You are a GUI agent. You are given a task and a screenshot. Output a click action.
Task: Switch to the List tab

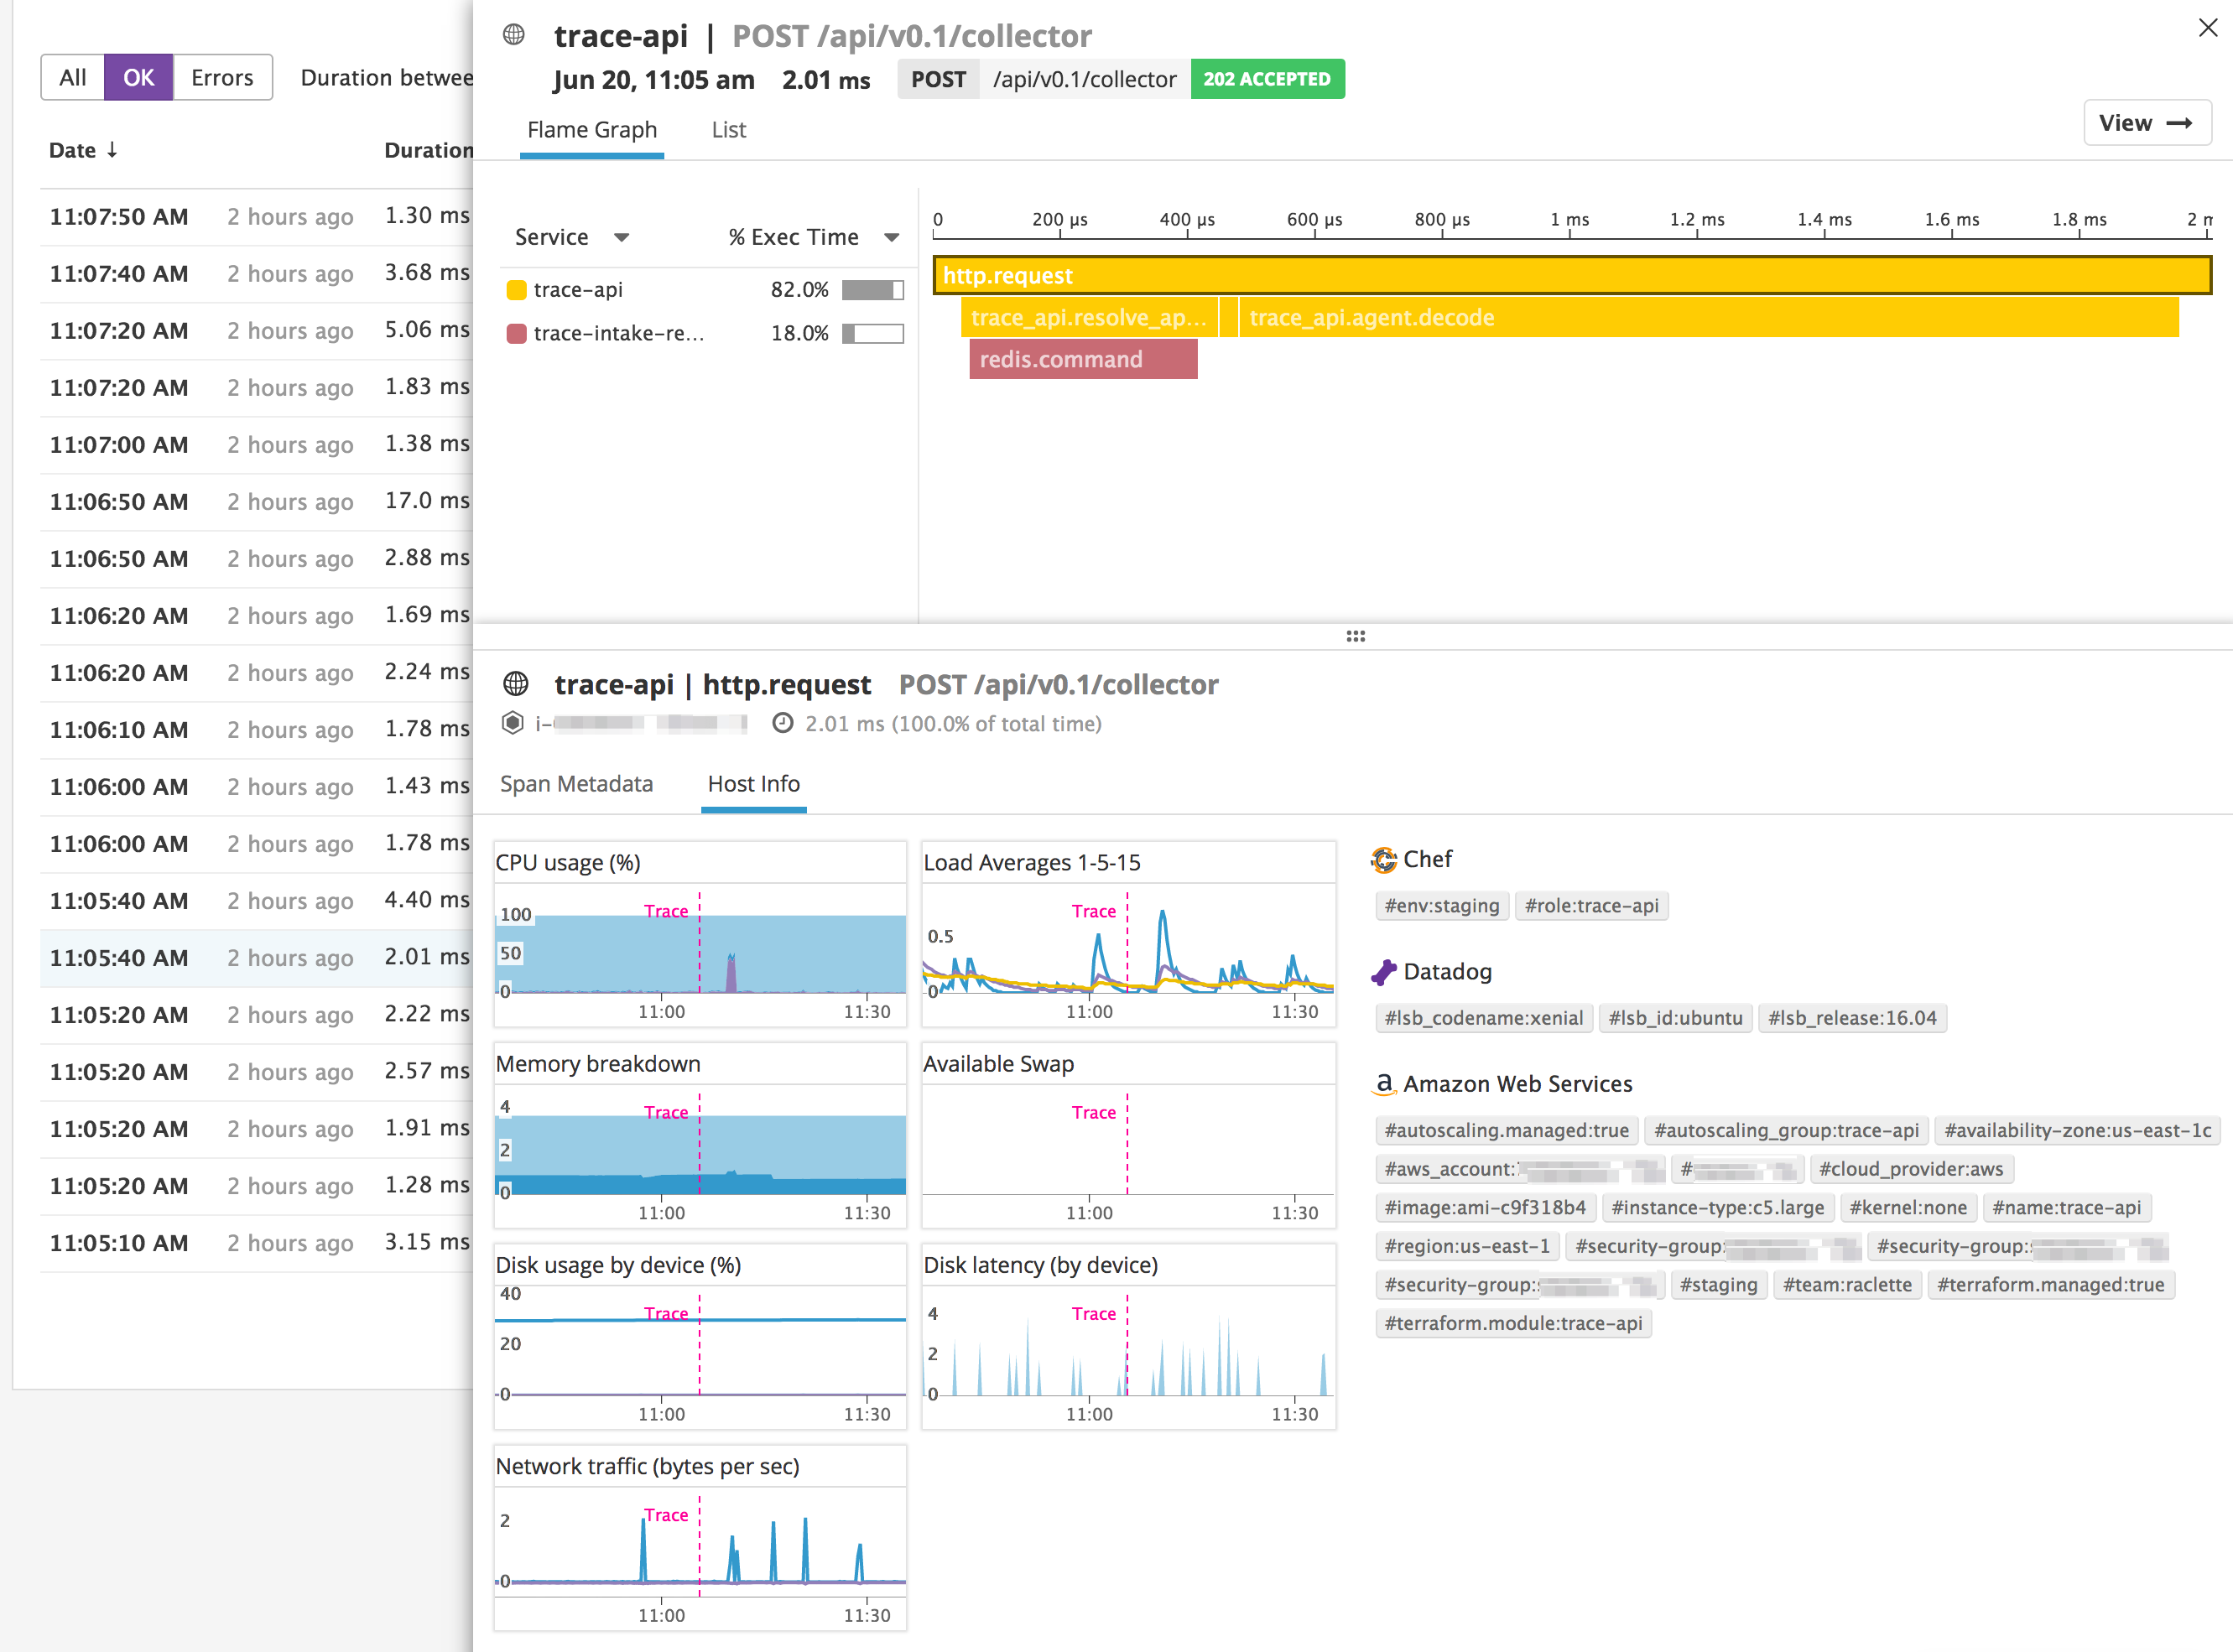coord(727,130)
